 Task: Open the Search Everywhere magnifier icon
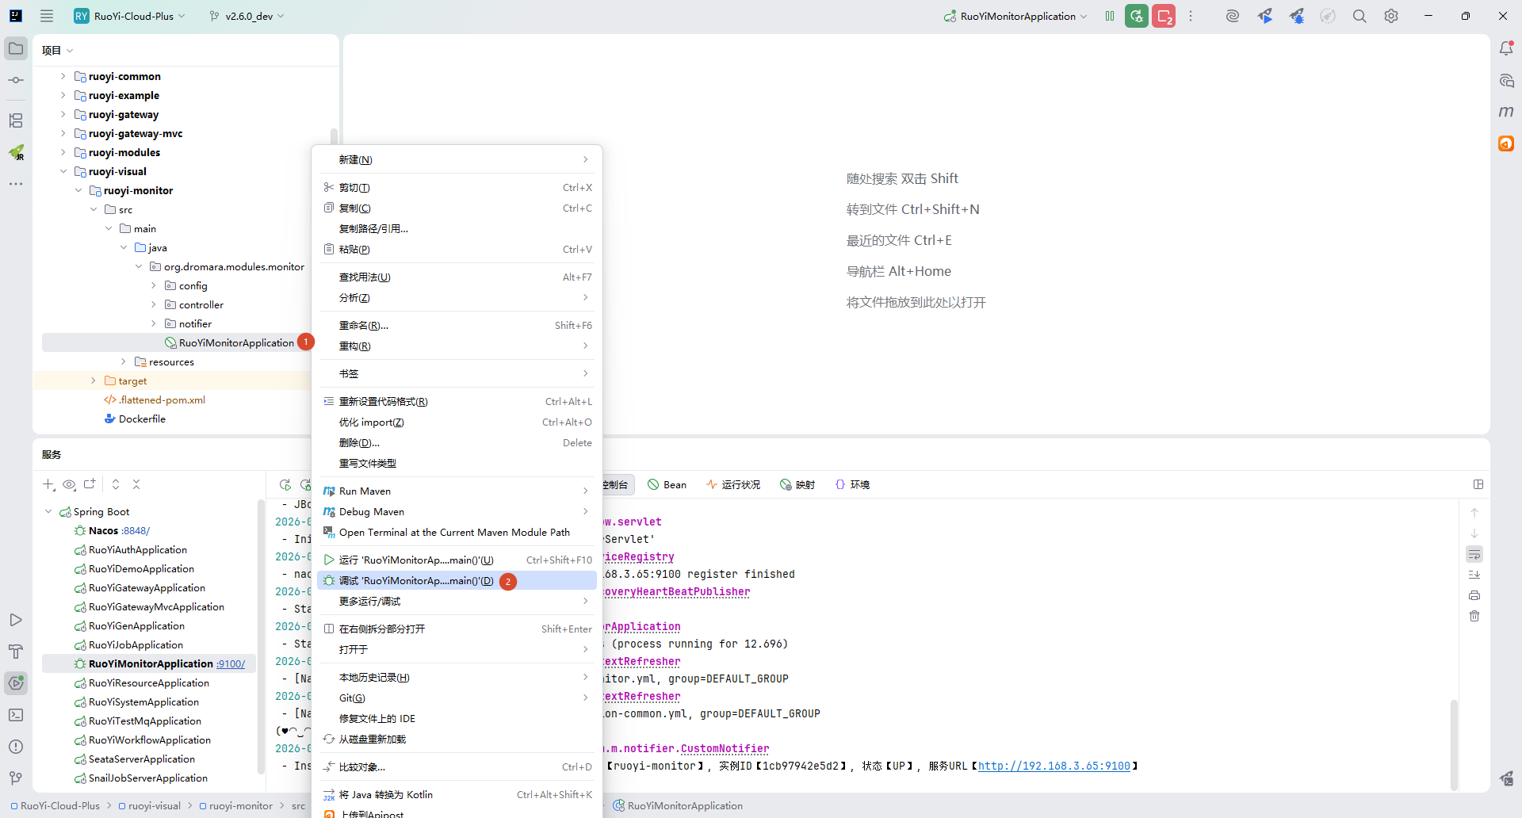pos(1359,16)
